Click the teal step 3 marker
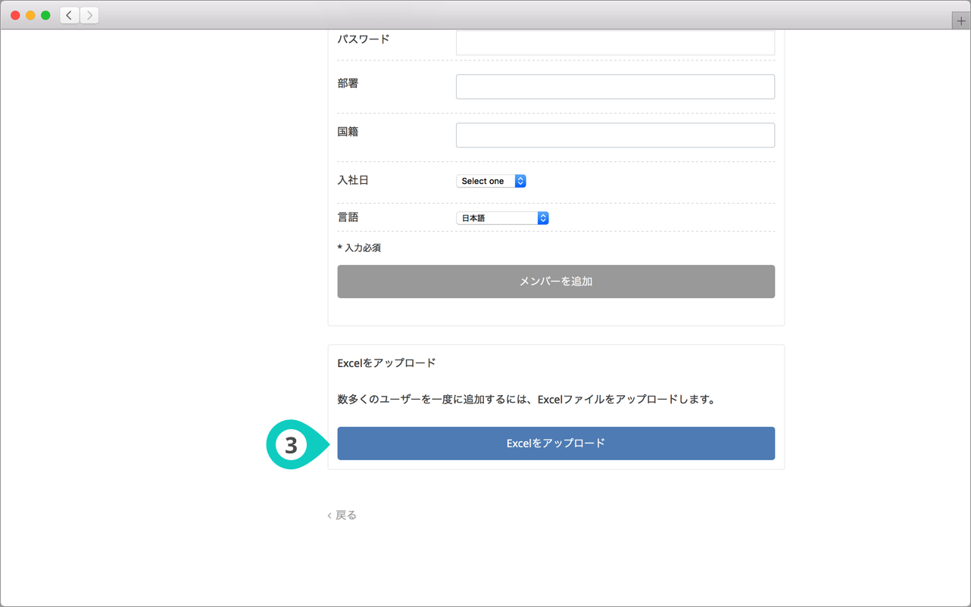Screen dimensions: 971x607 click(x=292, y=445)
